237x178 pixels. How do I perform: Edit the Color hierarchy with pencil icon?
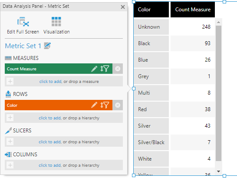click(94, 105)
